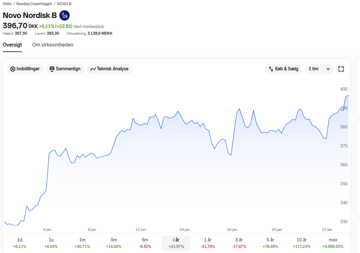Open Teknisk Analyse chart tool
This screenshot has height=253, width=360.
click(110, 69)
